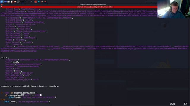Click the 'data = {' line
This screenshot has width=190, height=106.
click(5, 57)
